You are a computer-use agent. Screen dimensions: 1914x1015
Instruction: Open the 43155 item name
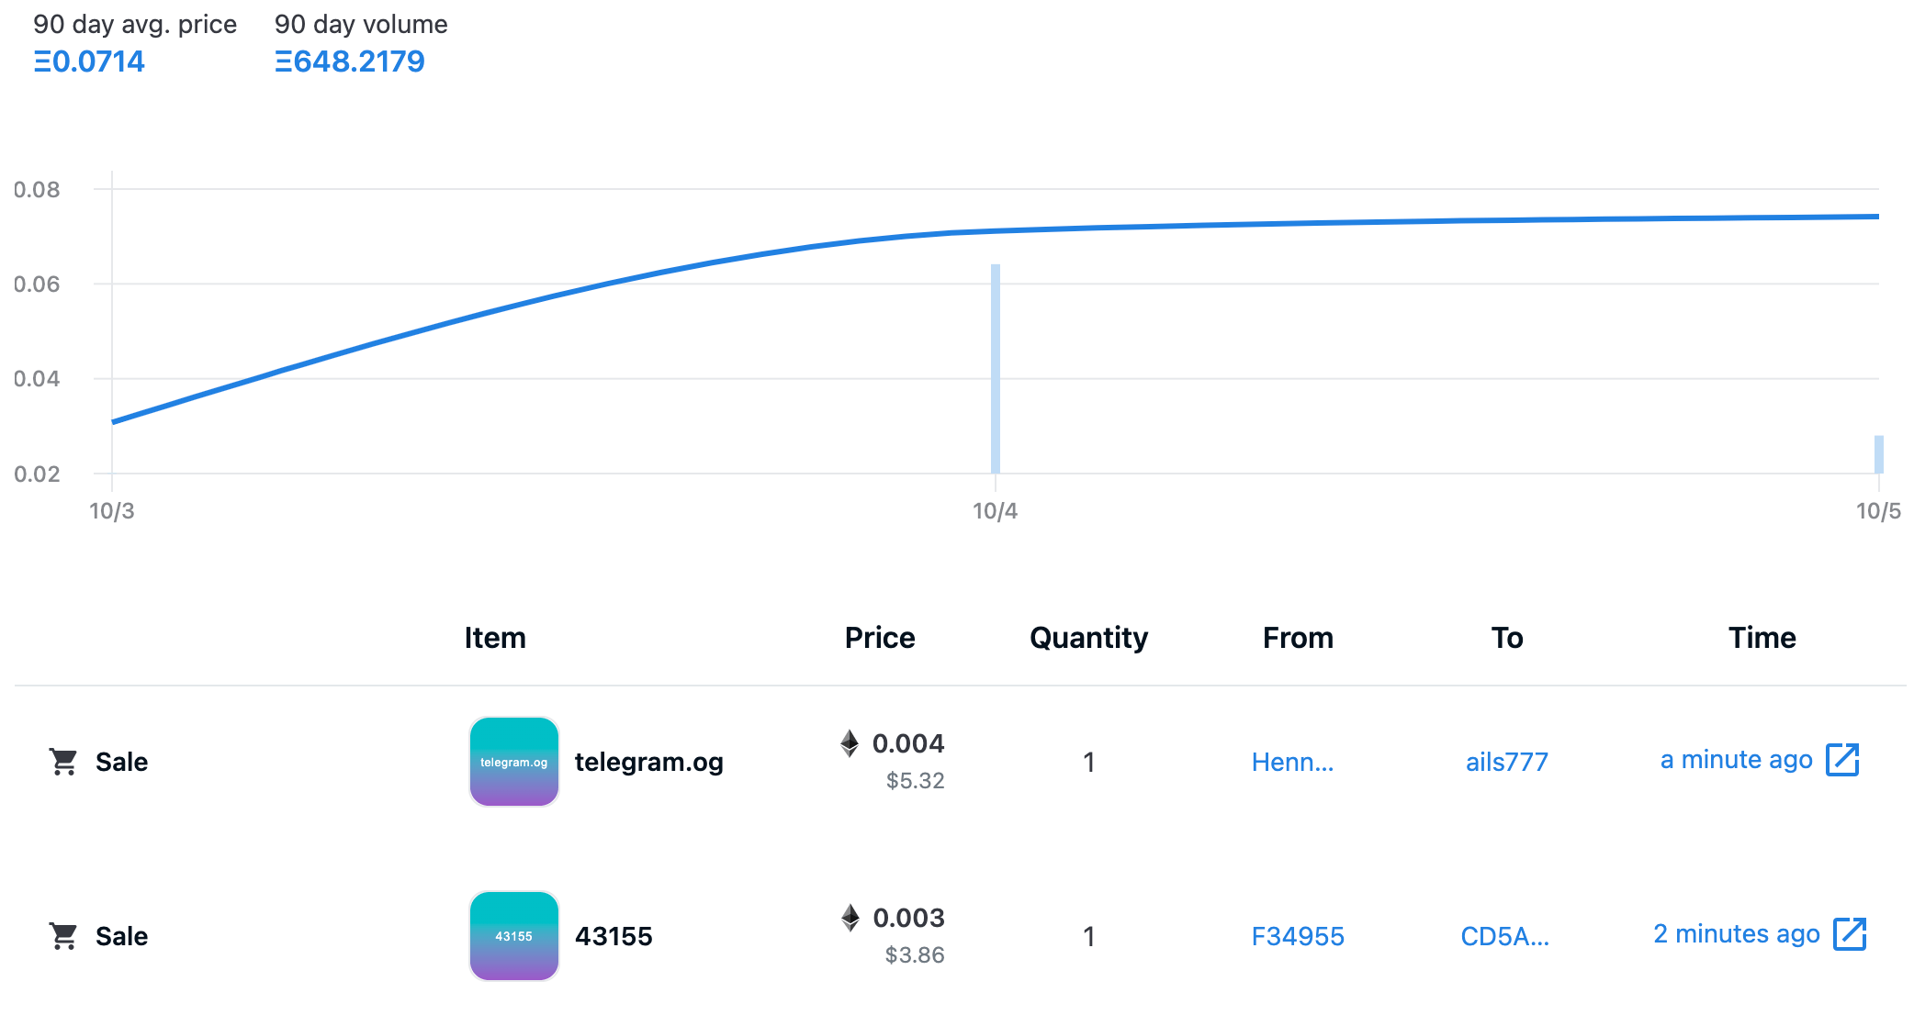(614, 936)
